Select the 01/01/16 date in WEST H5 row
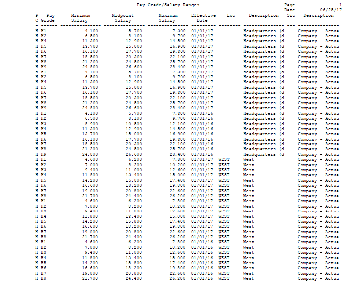This screenshot has height=283, width=350. 202,263
